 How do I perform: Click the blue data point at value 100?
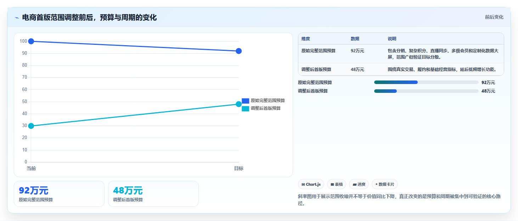(31, 41)
